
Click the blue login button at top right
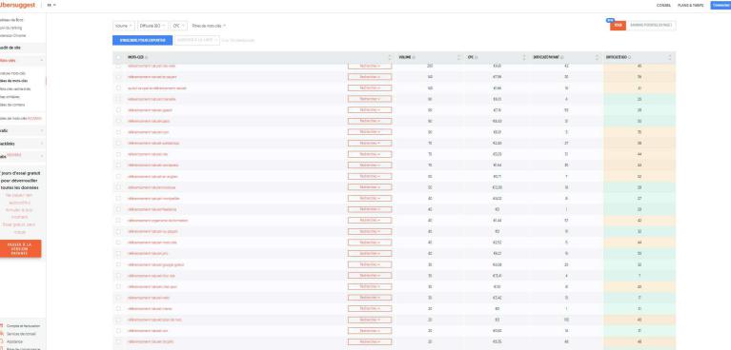click(721, 5)
